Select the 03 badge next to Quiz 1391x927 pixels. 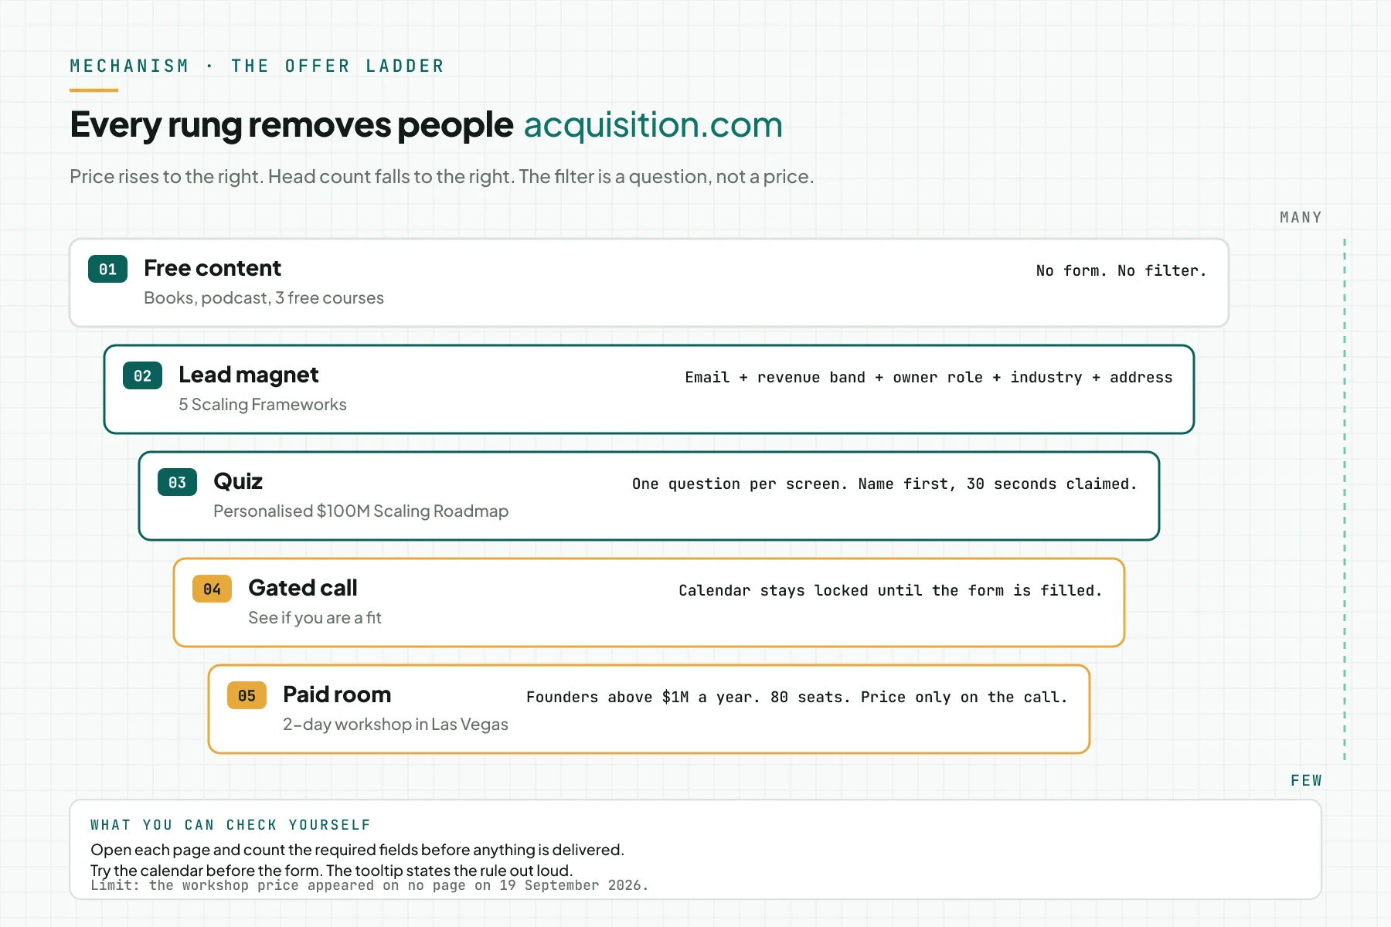pos(177,482)
